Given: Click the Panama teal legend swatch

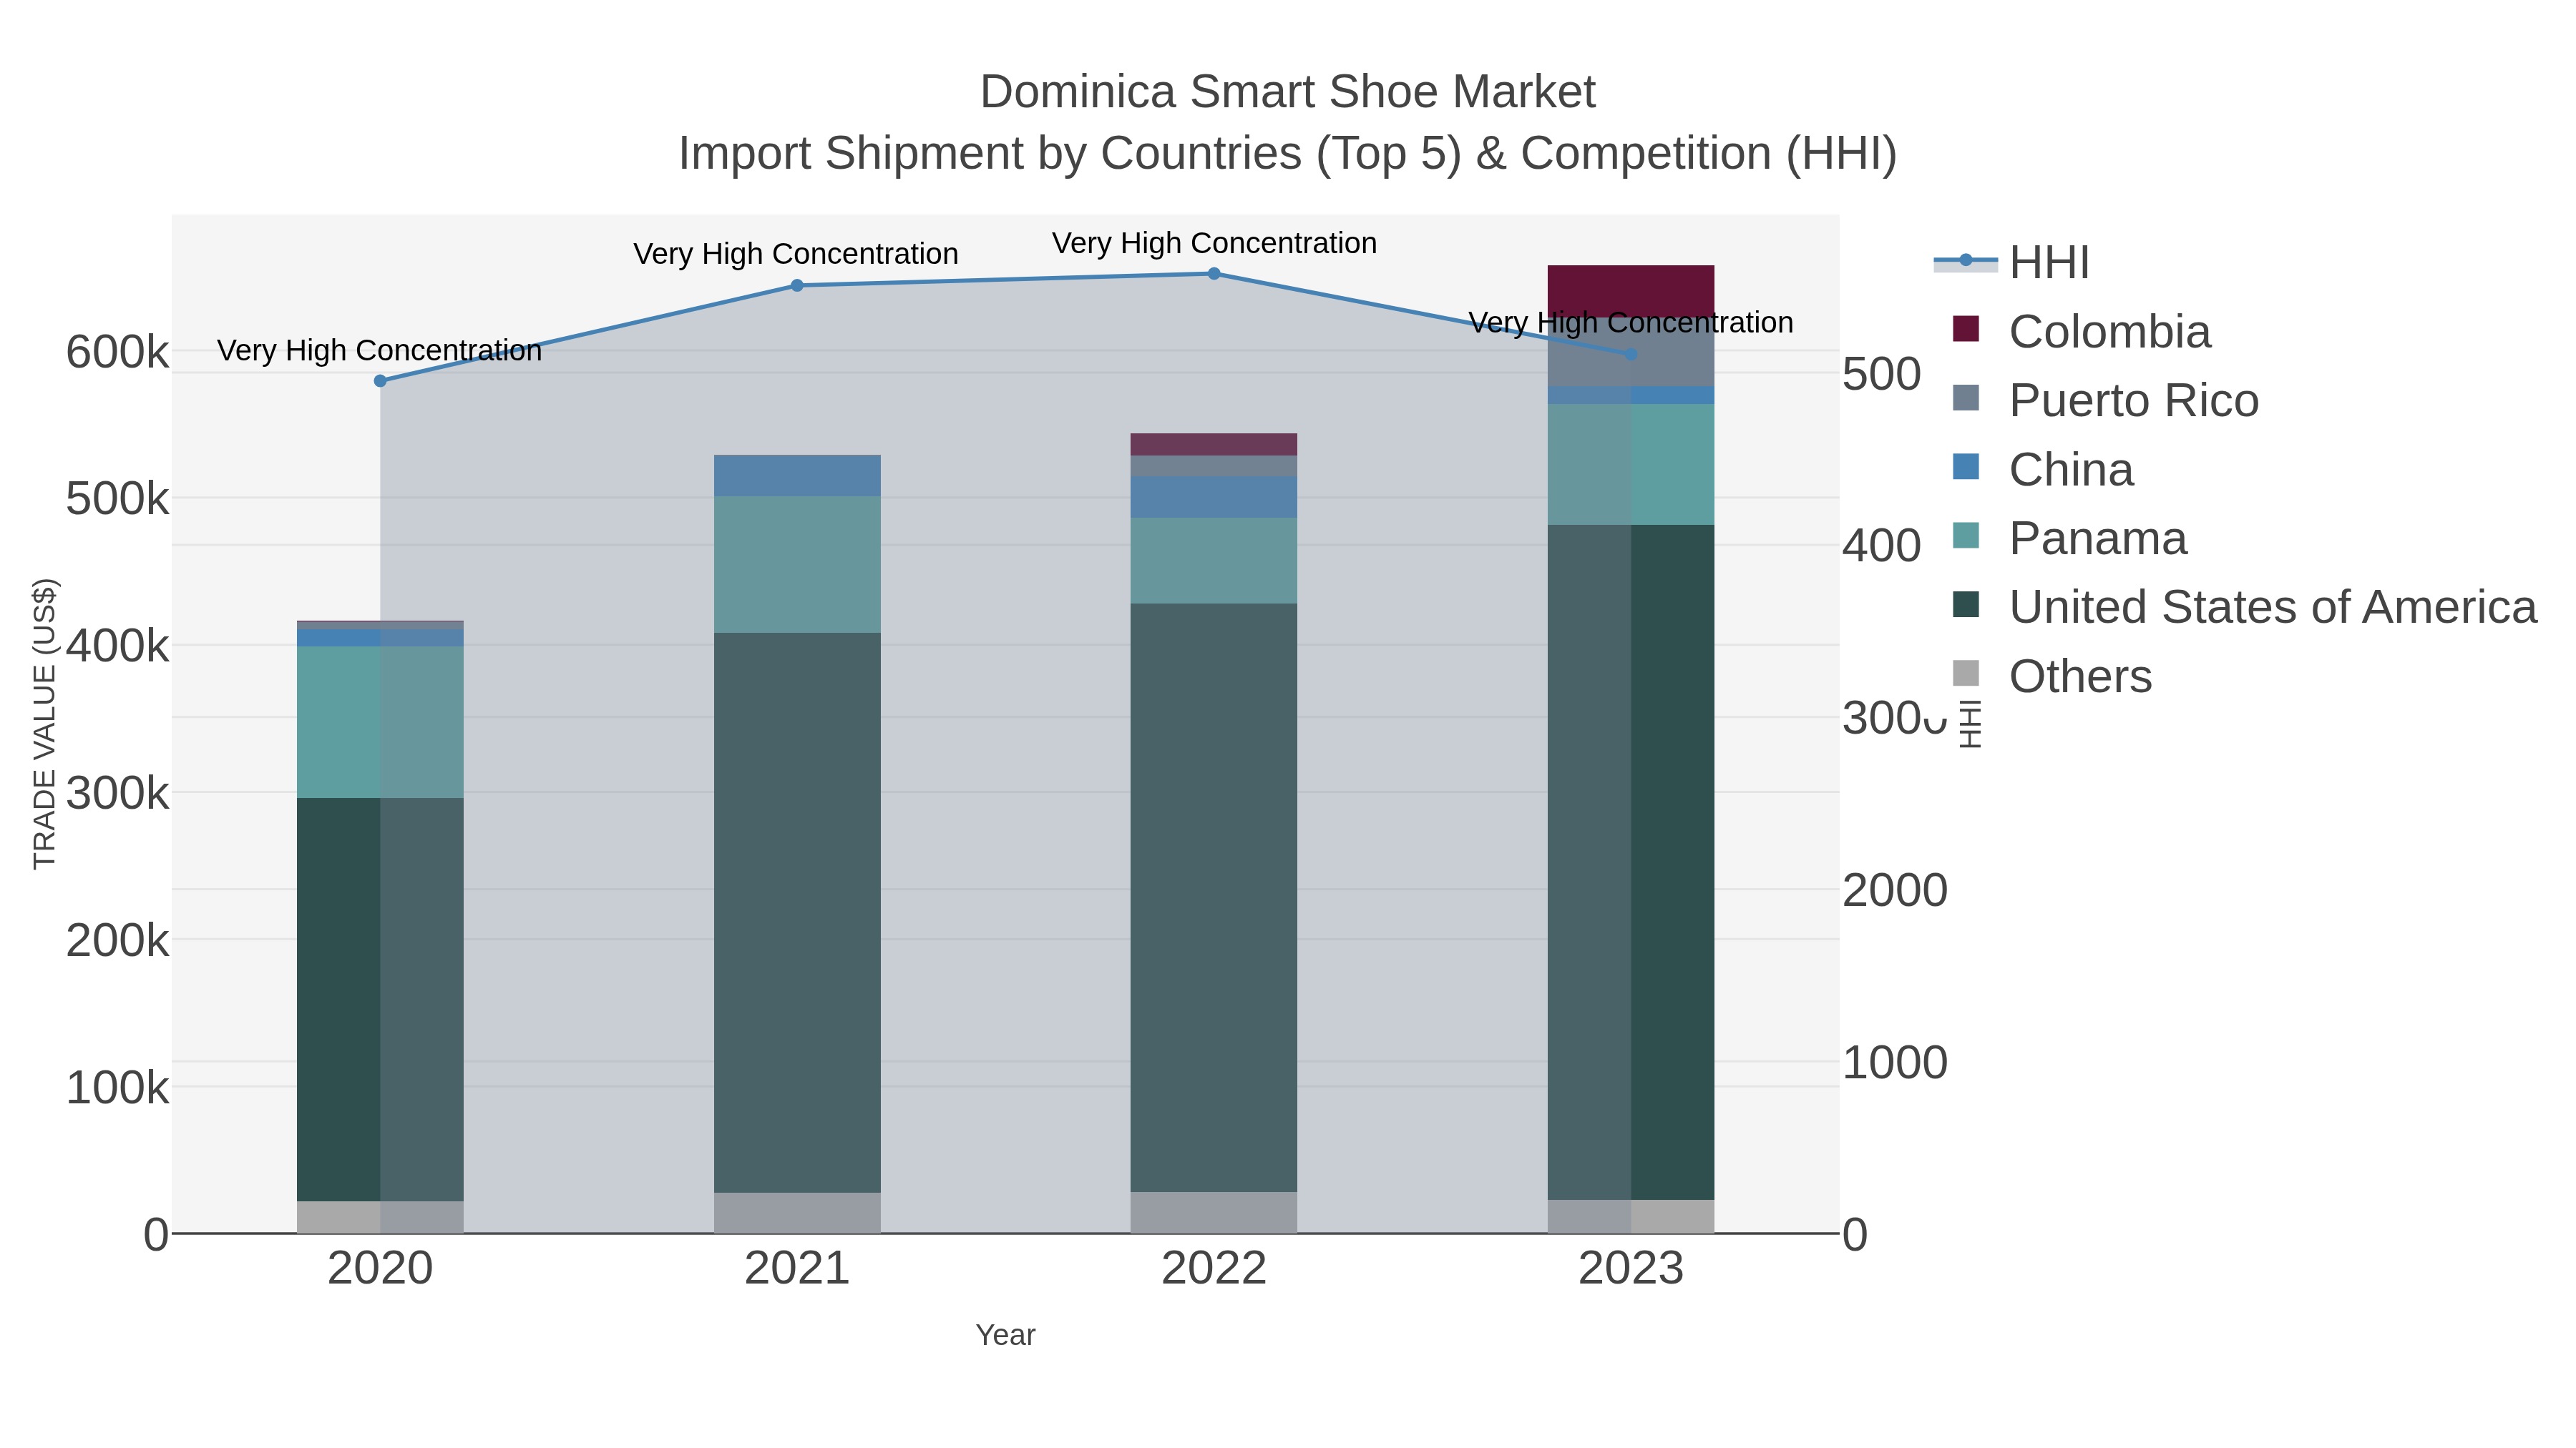Looking at the screenshot, I should click(x=1966, y=536).
